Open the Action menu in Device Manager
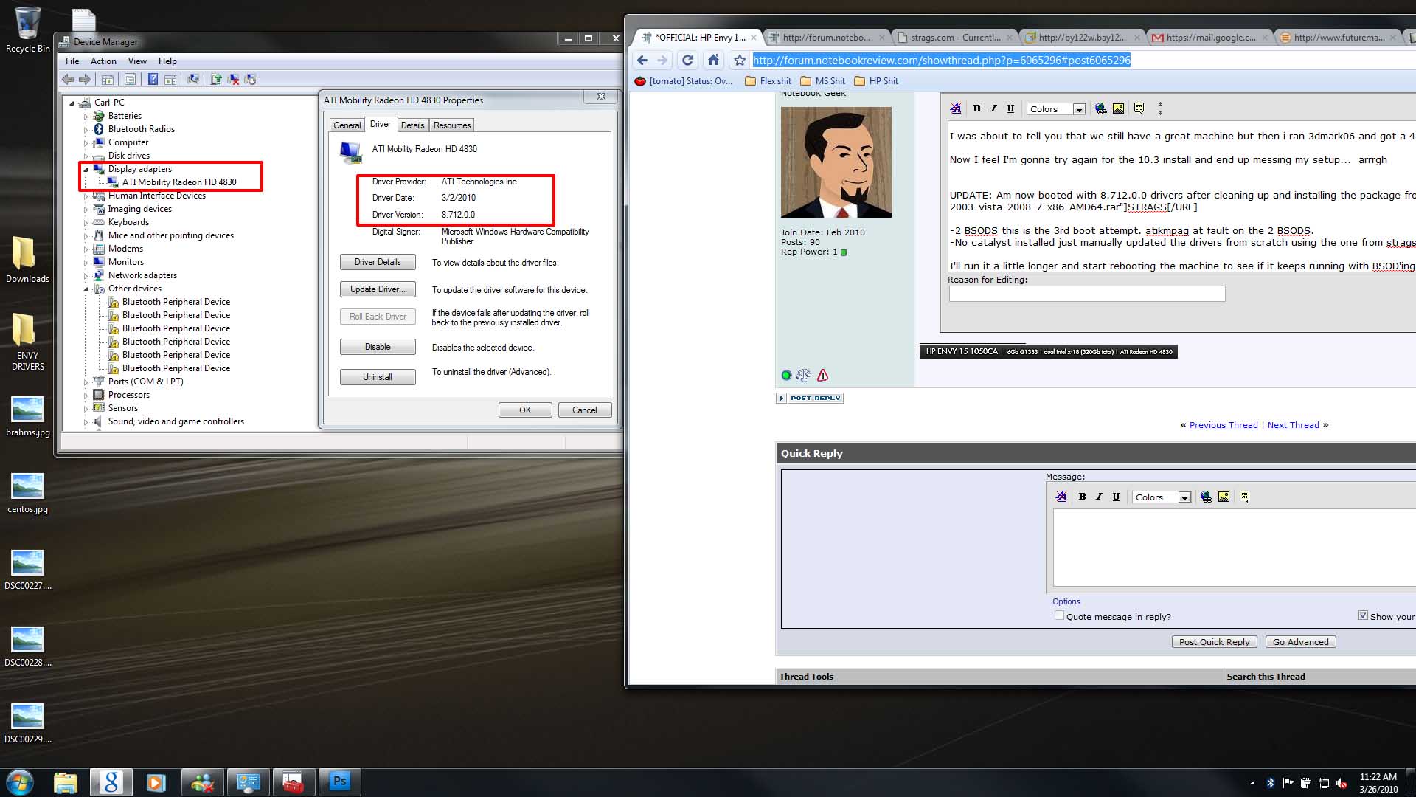The width and height of the screenshot is (1416, 797). point(103,61)
